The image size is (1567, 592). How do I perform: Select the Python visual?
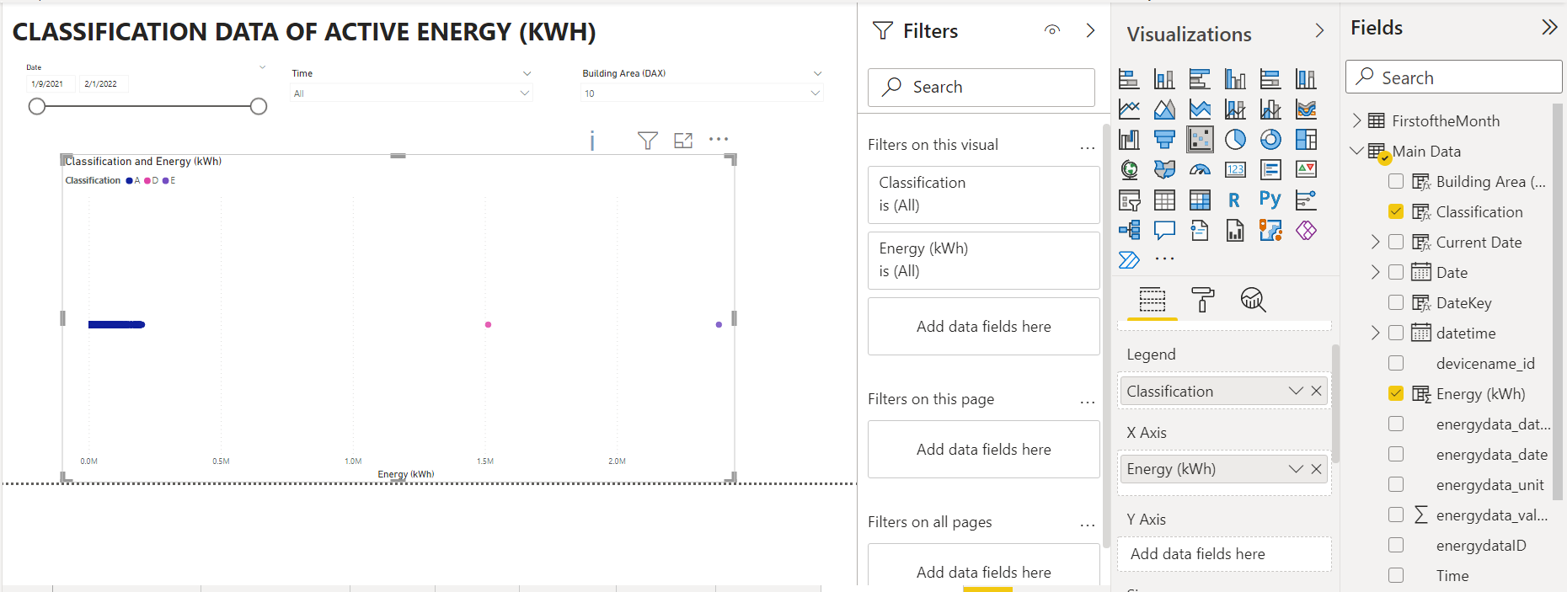(x=1270, y=200)
